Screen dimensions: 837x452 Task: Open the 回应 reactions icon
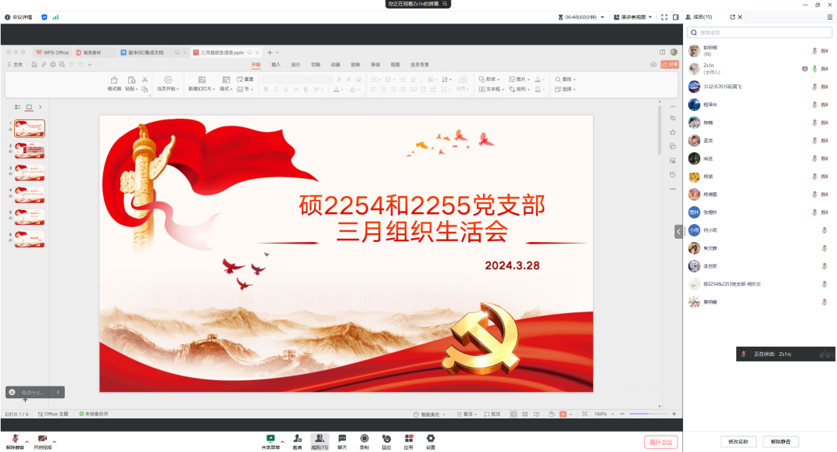(x=387, y=439)
